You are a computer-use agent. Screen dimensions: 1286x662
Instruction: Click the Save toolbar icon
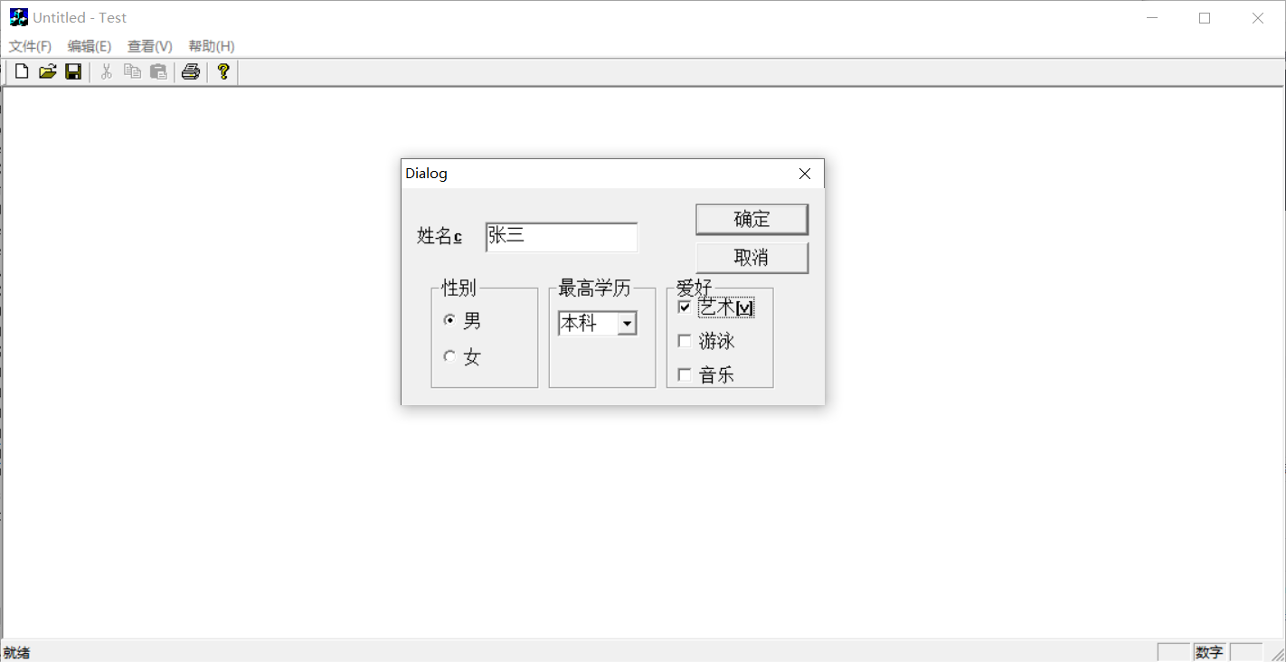(x=73, y=71)
